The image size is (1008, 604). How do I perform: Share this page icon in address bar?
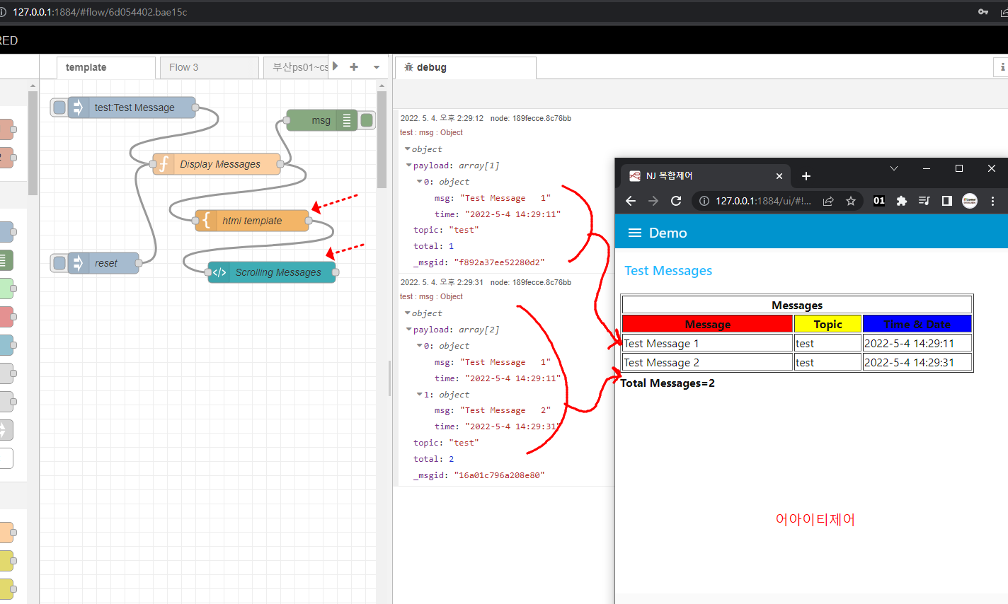point(828,201)
